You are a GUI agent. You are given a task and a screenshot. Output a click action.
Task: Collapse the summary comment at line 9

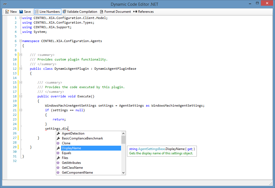(21, 55)
